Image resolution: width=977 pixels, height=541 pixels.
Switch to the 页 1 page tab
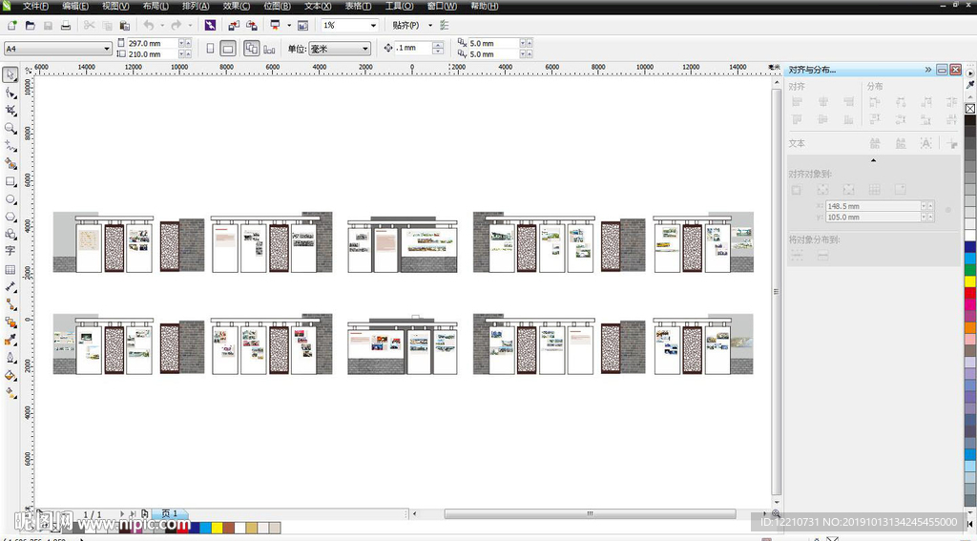coord(169,514)
